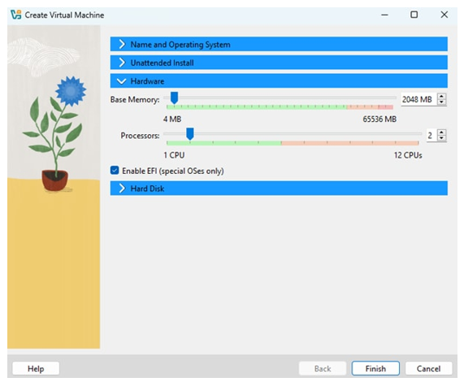Viewport: 464px width, 382px height.
Task: Increase Base Memory with up arrow
Action: tap(441, 96)
